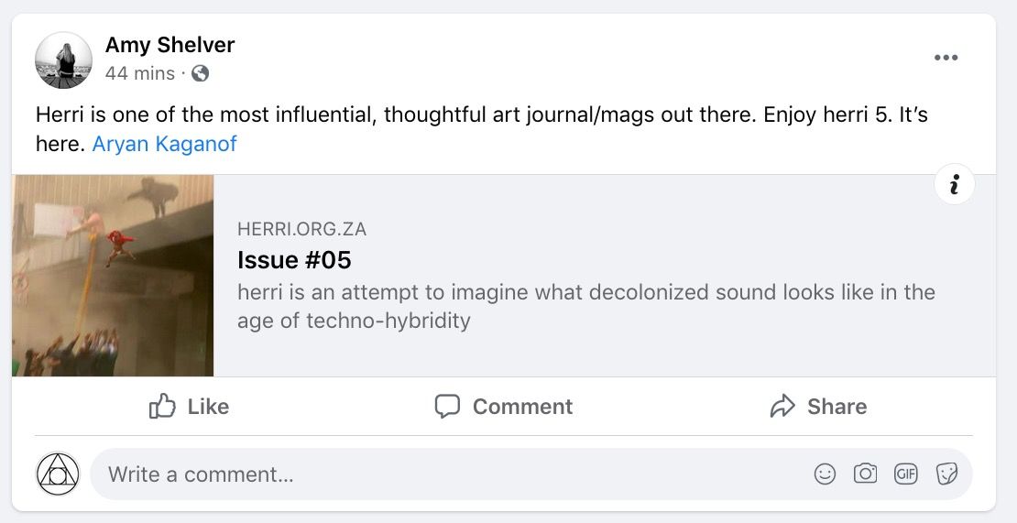Attach a photo with camera icon

coord(865,474)
